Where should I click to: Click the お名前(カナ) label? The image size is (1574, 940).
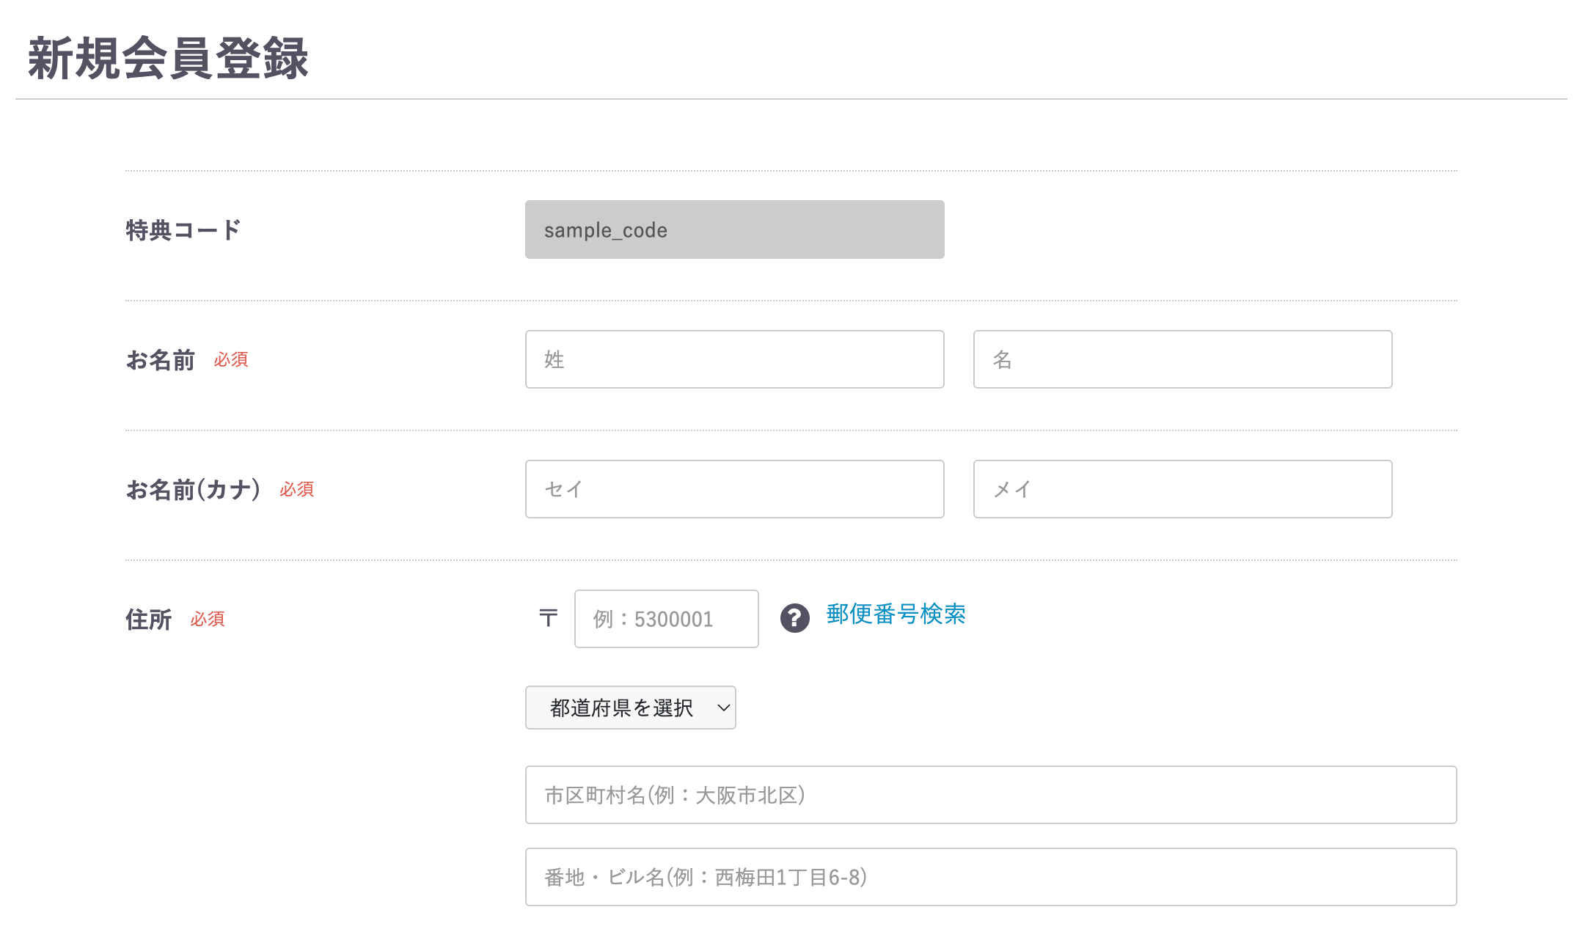pyautogui.click(x=194, y=489)
